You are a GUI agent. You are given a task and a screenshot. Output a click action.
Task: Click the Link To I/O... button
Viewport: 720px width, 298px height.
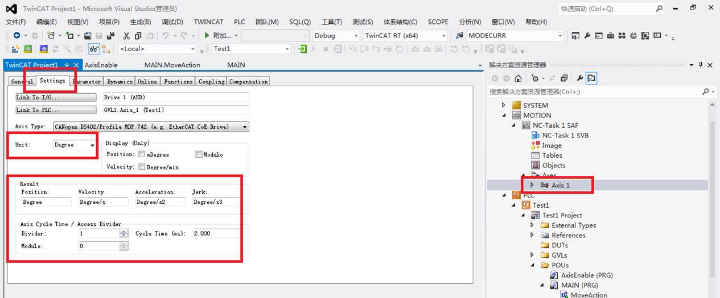click(x=56, y=98)
